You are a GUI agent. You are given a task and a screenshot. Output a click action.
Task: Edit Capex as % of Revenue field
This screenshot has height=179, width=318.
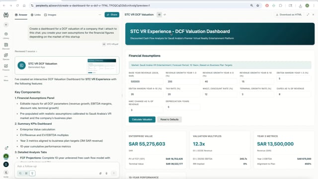tap(294, 94)
